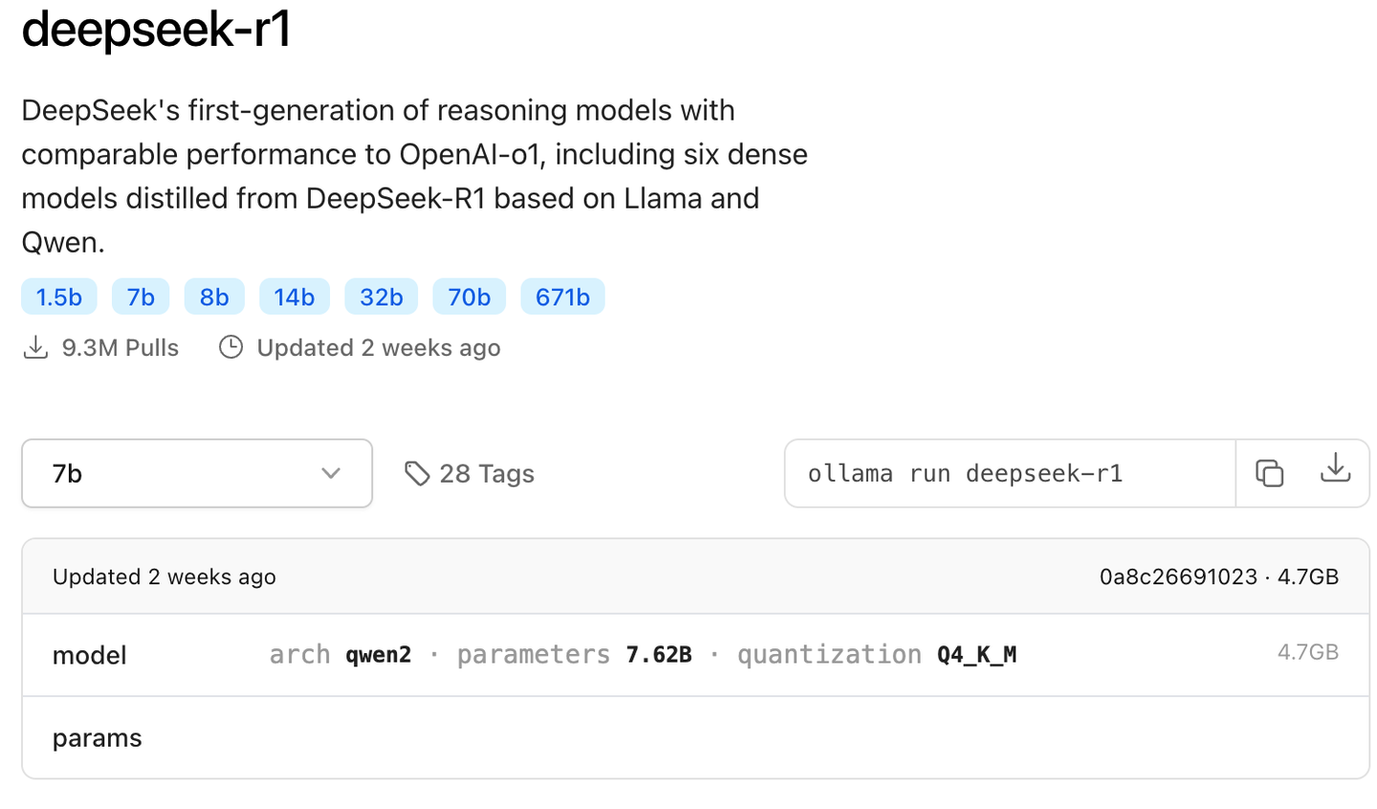Open the params file row

(x=97, y=738)
